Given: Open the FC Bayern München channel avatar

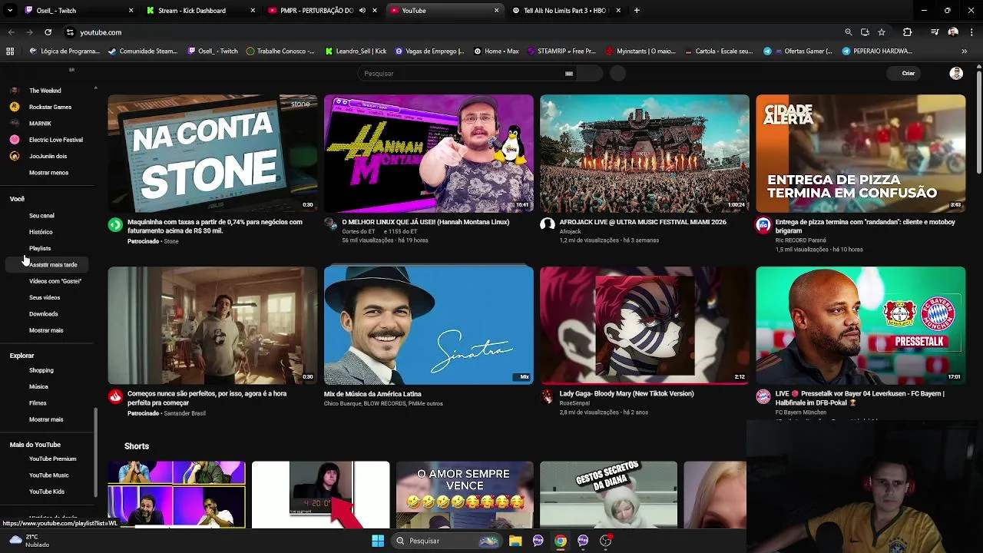Looking at the screenshot, I should pyautogui.click(x=763, y=396).
